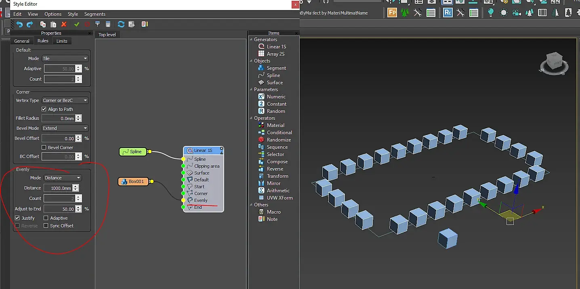Click the light bulb icon in main toolbar
The height and width of the screenshot is (289, 580).
coord(490,12)
